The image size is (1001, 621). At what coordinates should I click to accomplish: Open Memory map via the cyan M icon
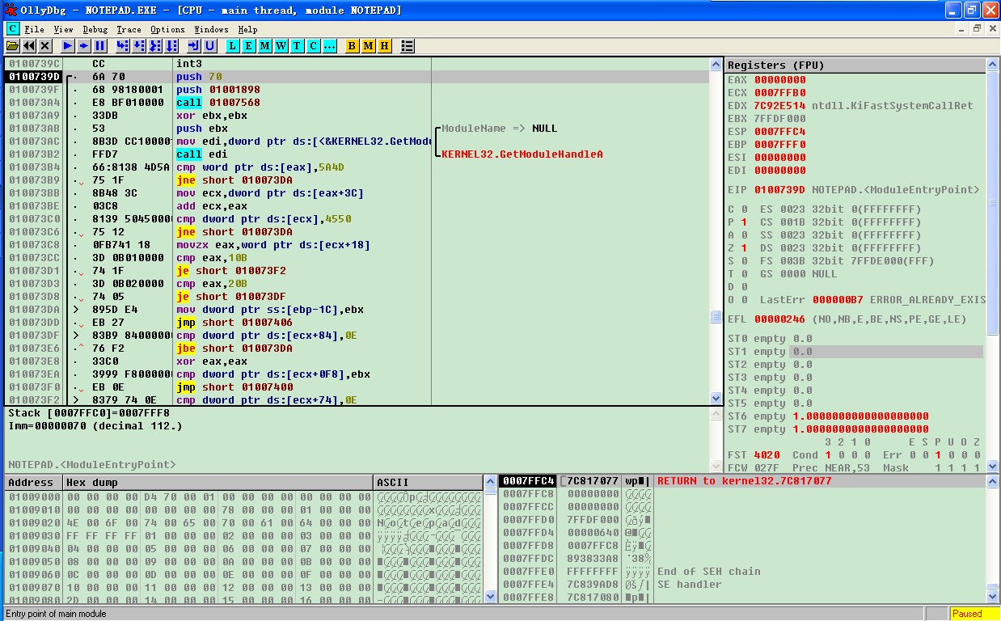click(265, 46)
